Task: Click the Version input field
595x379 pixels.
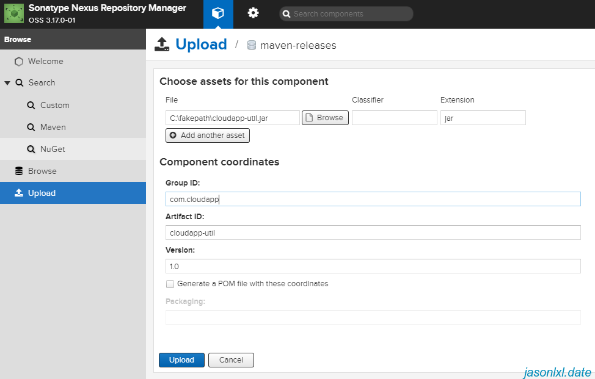Action: click(373, 266)
